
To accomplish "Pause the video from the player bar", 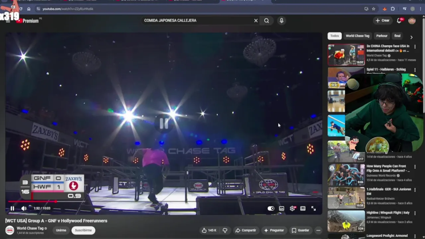I will point(12,208).
